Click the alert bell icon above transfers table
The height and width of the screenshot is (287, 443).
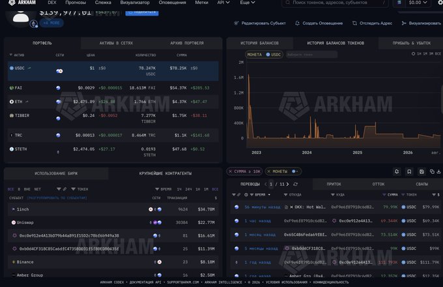tap(397, 172)
